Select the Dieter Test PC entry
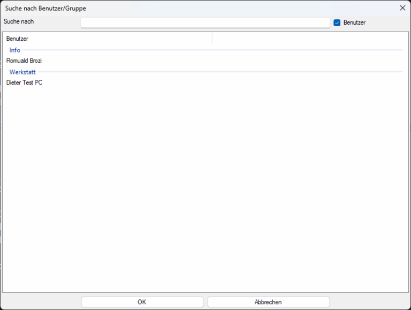 (24, 82)
